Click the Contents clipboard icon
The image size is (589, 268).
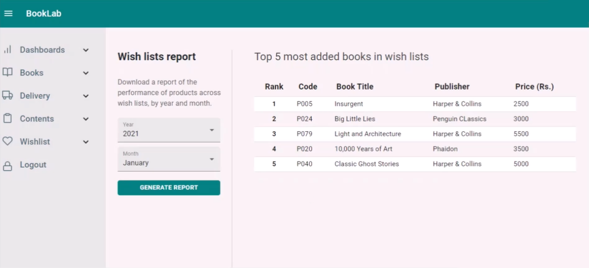coord(7,119)
